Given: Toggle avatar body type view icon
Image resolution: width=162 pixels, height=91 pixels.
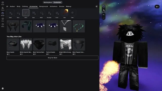Looking at the screenshot, I should tap(104, 10).
